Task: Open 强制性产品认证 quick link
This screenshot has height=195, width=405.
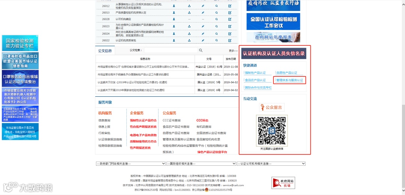Action: [255, 73]
